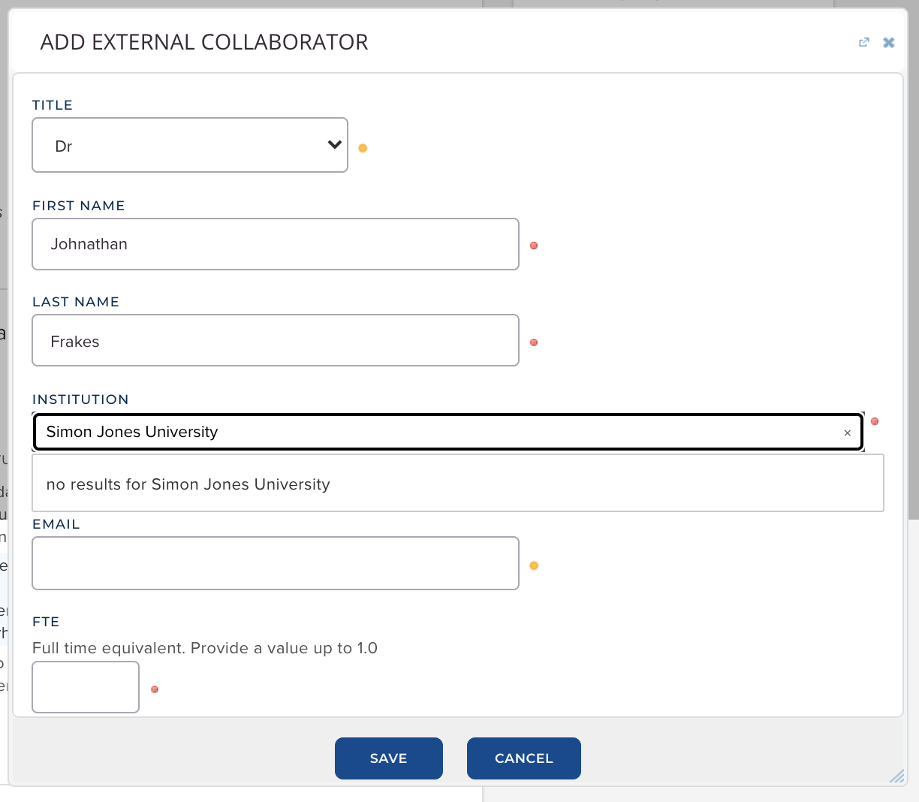Image resolution: width=919 pixels, height=802 pixels.
Task: Click the red required dot beside Last Name
Action: click(x=534, y=342)
